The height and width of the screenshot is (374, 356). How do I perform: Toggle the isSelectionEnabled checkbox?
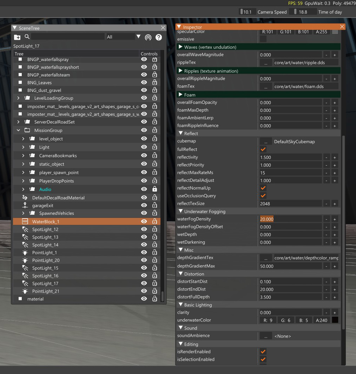pos(263,359)
